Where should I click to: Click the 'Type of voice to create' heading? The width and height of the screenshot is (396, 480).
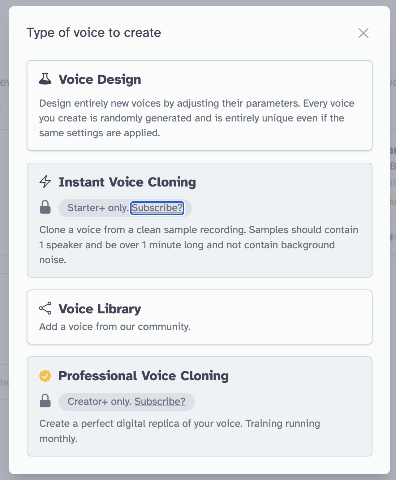tap(94, 33)
